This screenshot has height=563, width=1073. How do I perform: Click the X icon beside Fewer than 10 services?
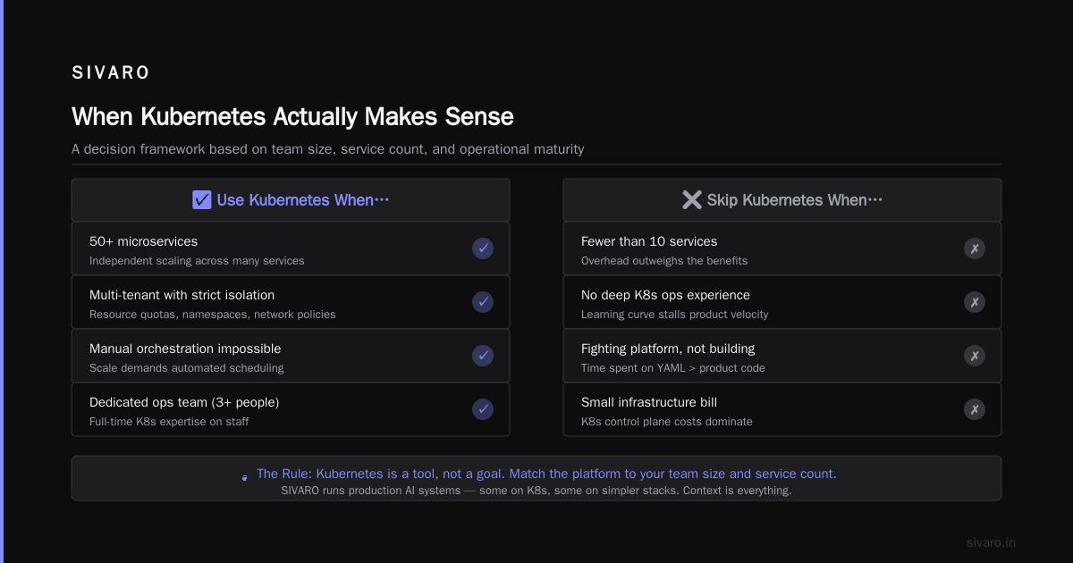click(x=975, y=248)
